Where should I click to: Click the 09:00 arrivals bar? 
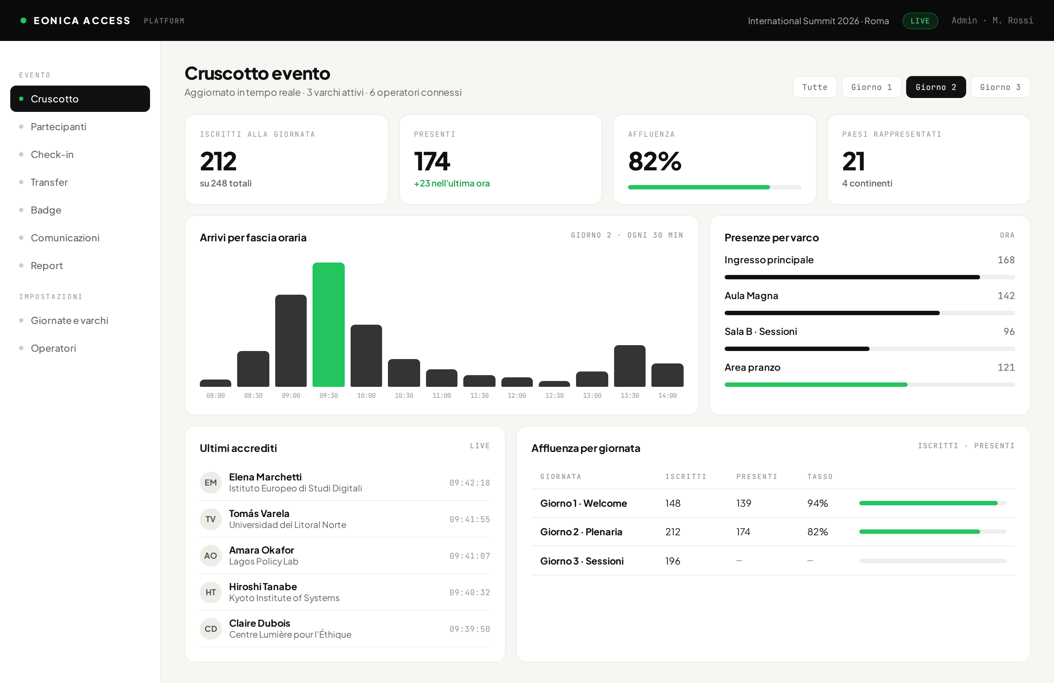(291, 341)
